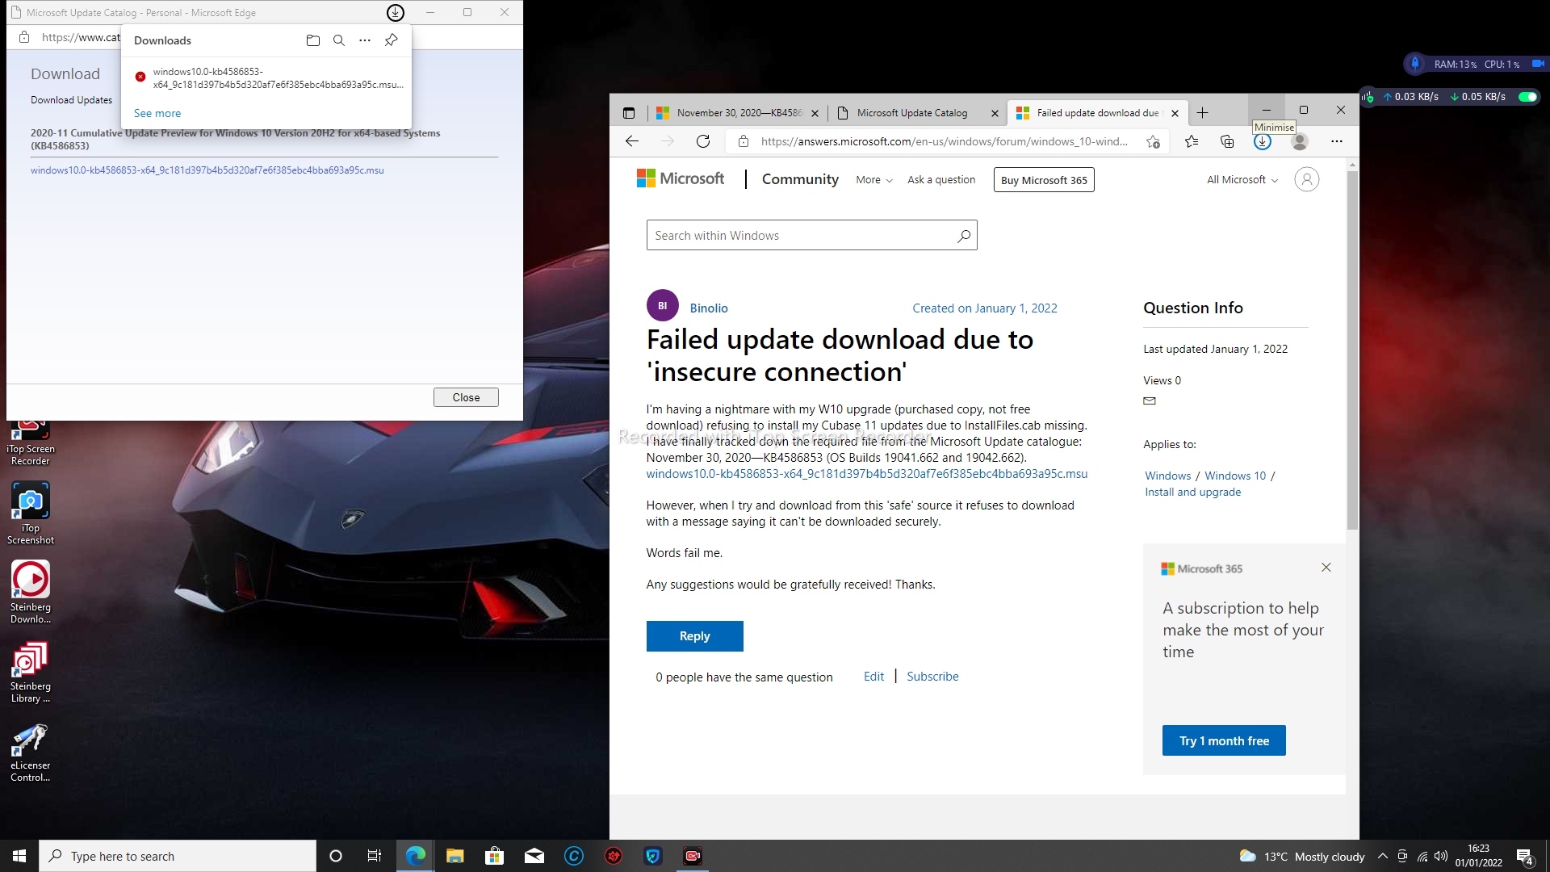Click See more in Downloads popup
Screen dimensions: 1550x872
point(157,114)
